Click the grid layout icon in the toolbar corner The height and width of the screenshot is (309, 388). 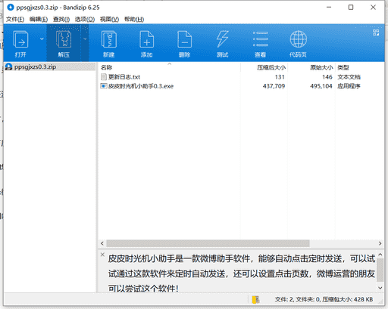376,32
